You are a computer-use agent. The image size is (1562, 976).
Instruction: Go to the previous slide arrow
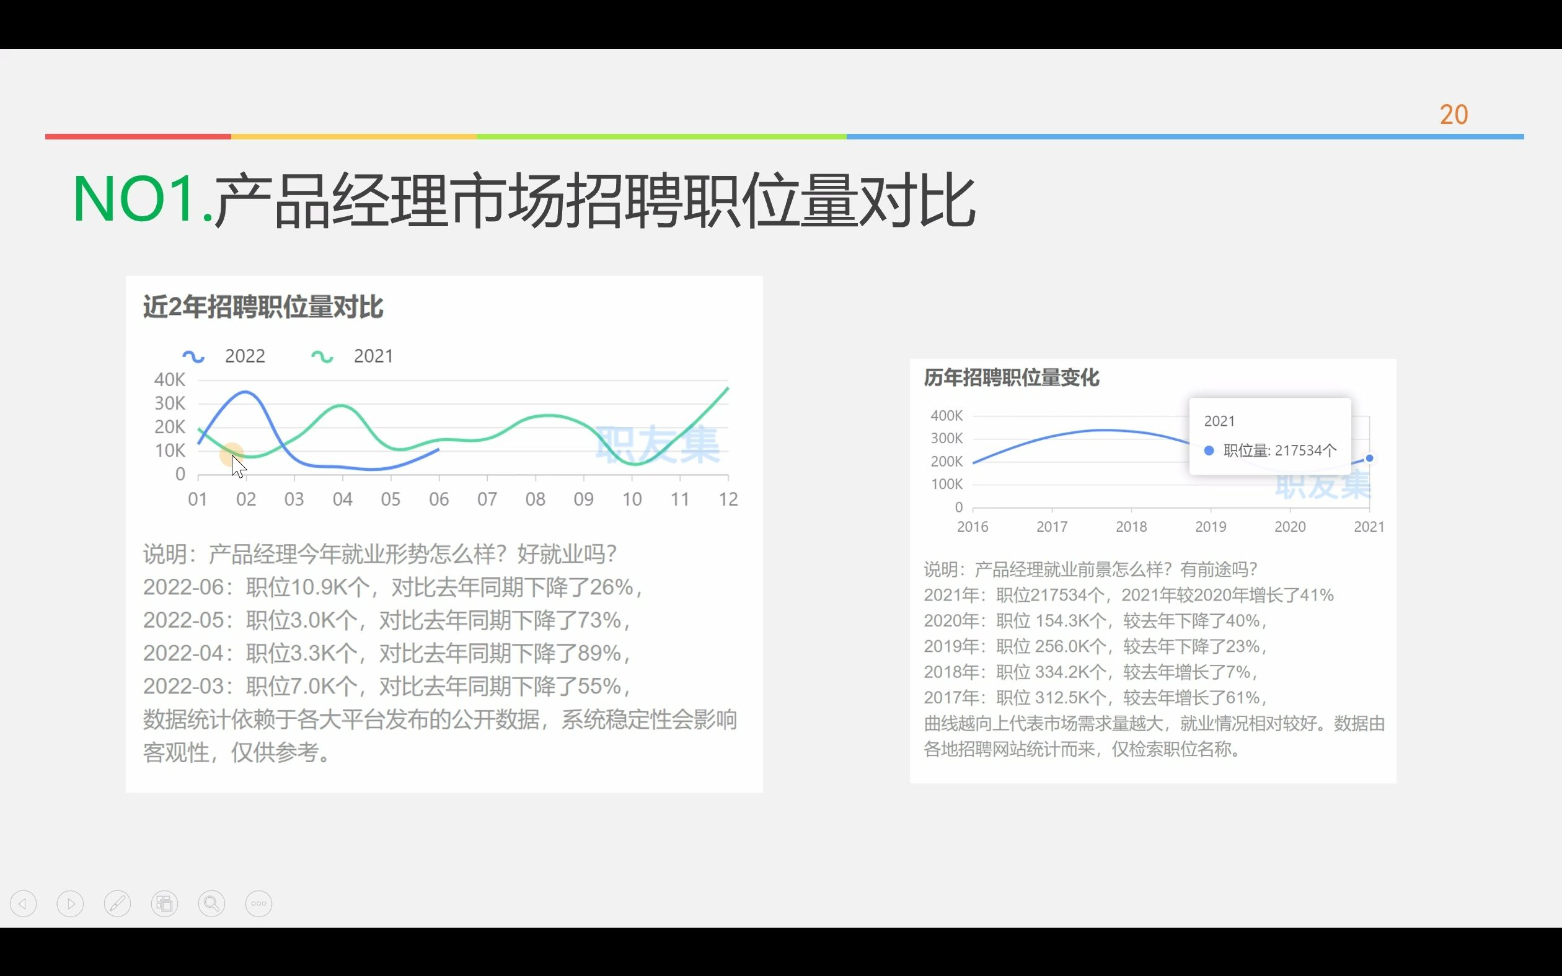(23, 903)
